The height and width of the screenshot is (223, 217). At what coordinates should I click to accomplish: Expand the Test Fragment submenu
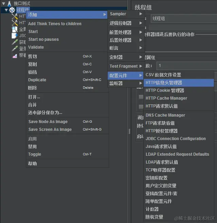tap(126, 66)
